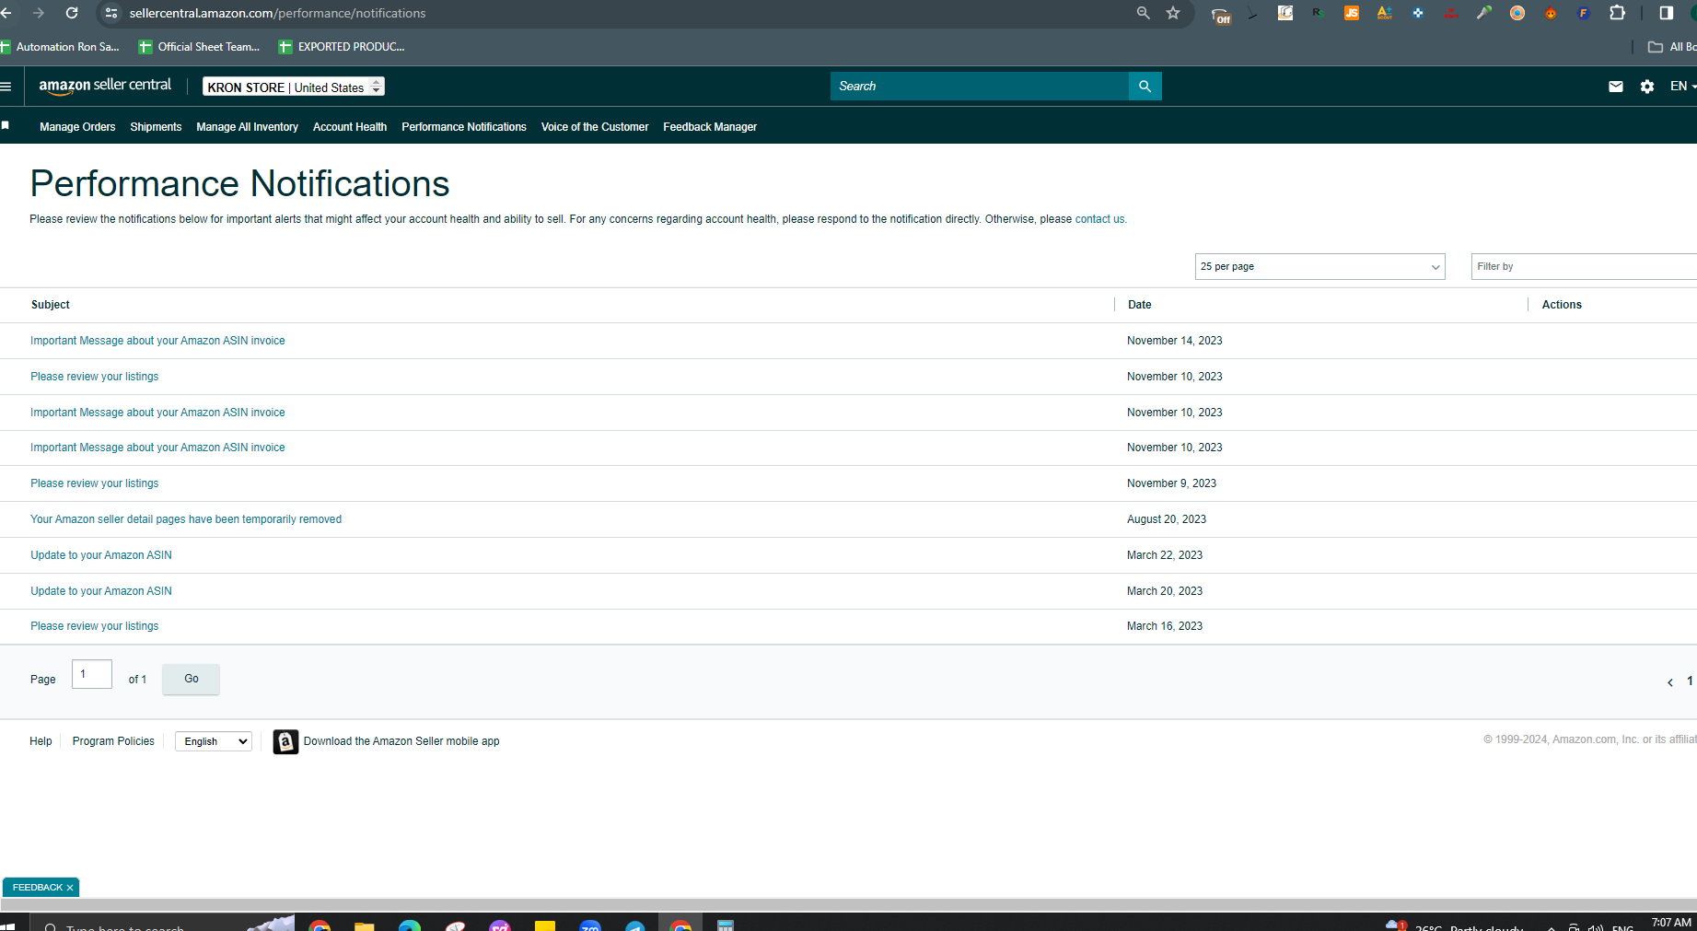
Task: Click the 'Off' badge extension icon
Action: tap(1221, 15)
